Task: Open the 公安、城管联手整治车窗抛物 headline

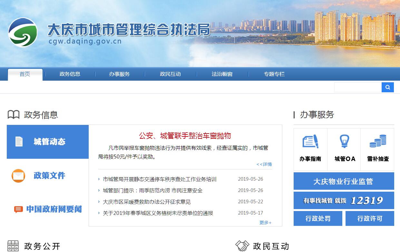Action: [185, 136]
